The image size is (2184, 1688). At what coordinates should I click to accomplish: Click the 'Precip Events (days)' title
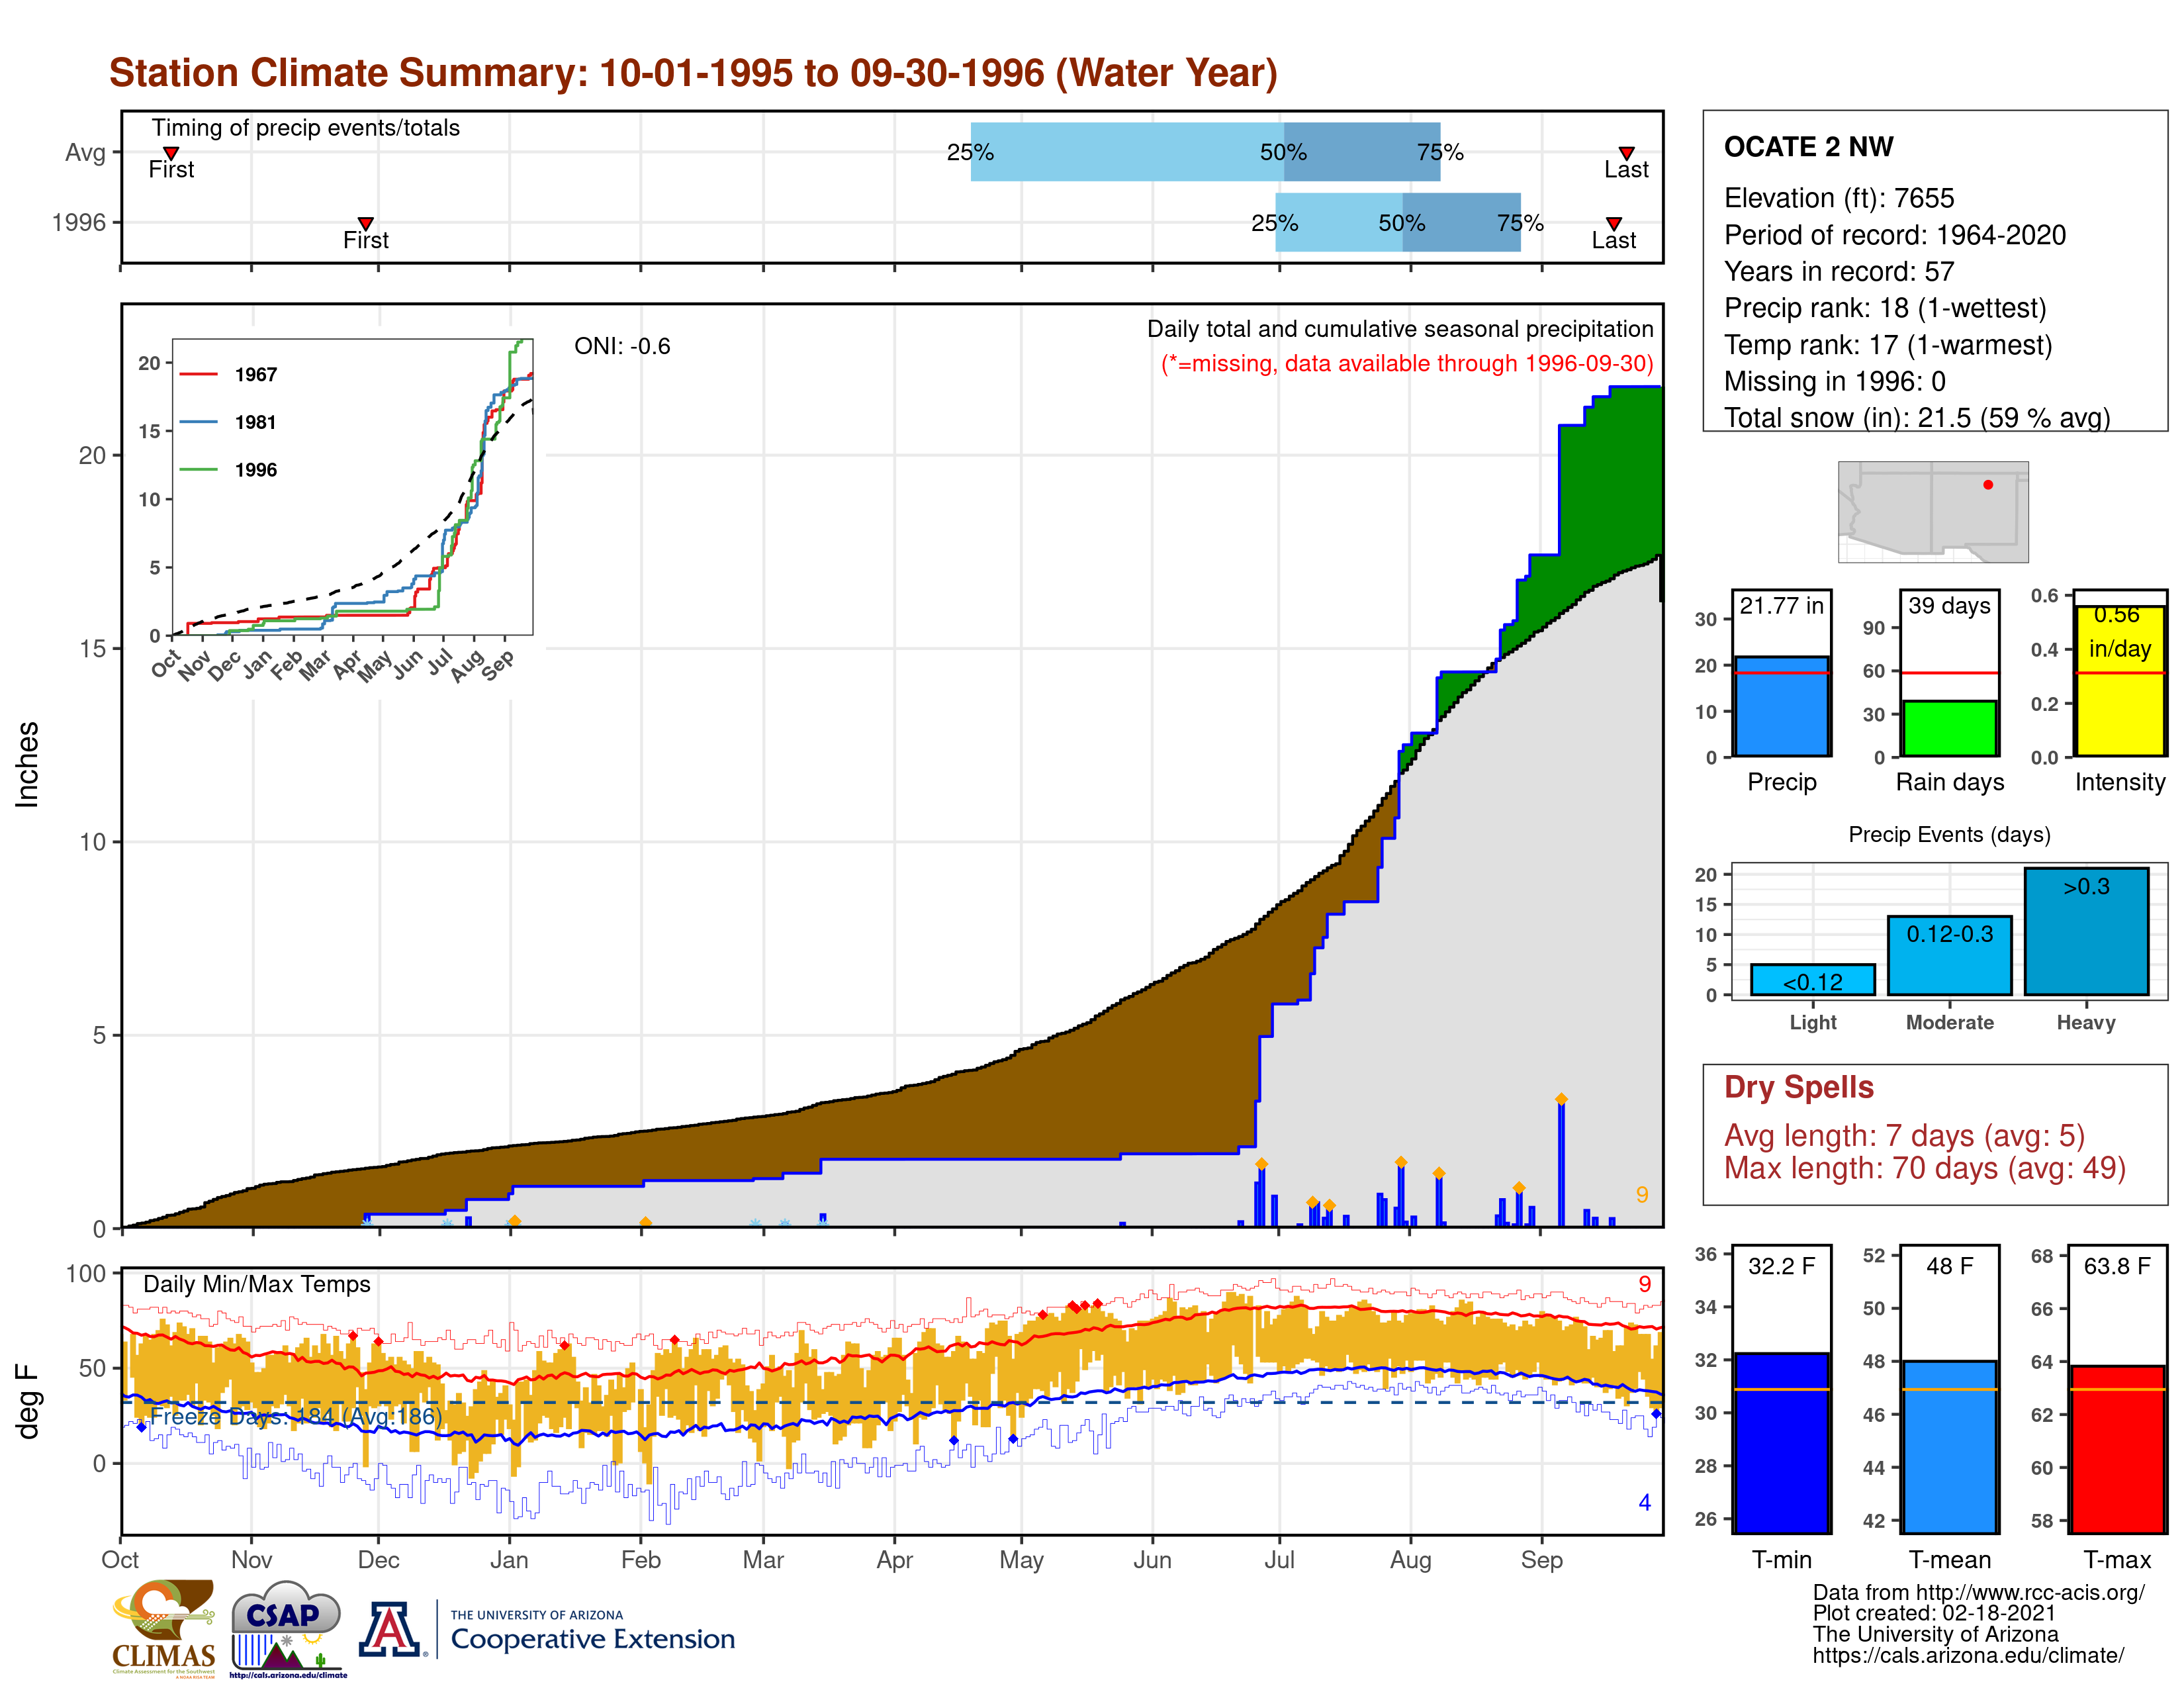pos(1949,834)
